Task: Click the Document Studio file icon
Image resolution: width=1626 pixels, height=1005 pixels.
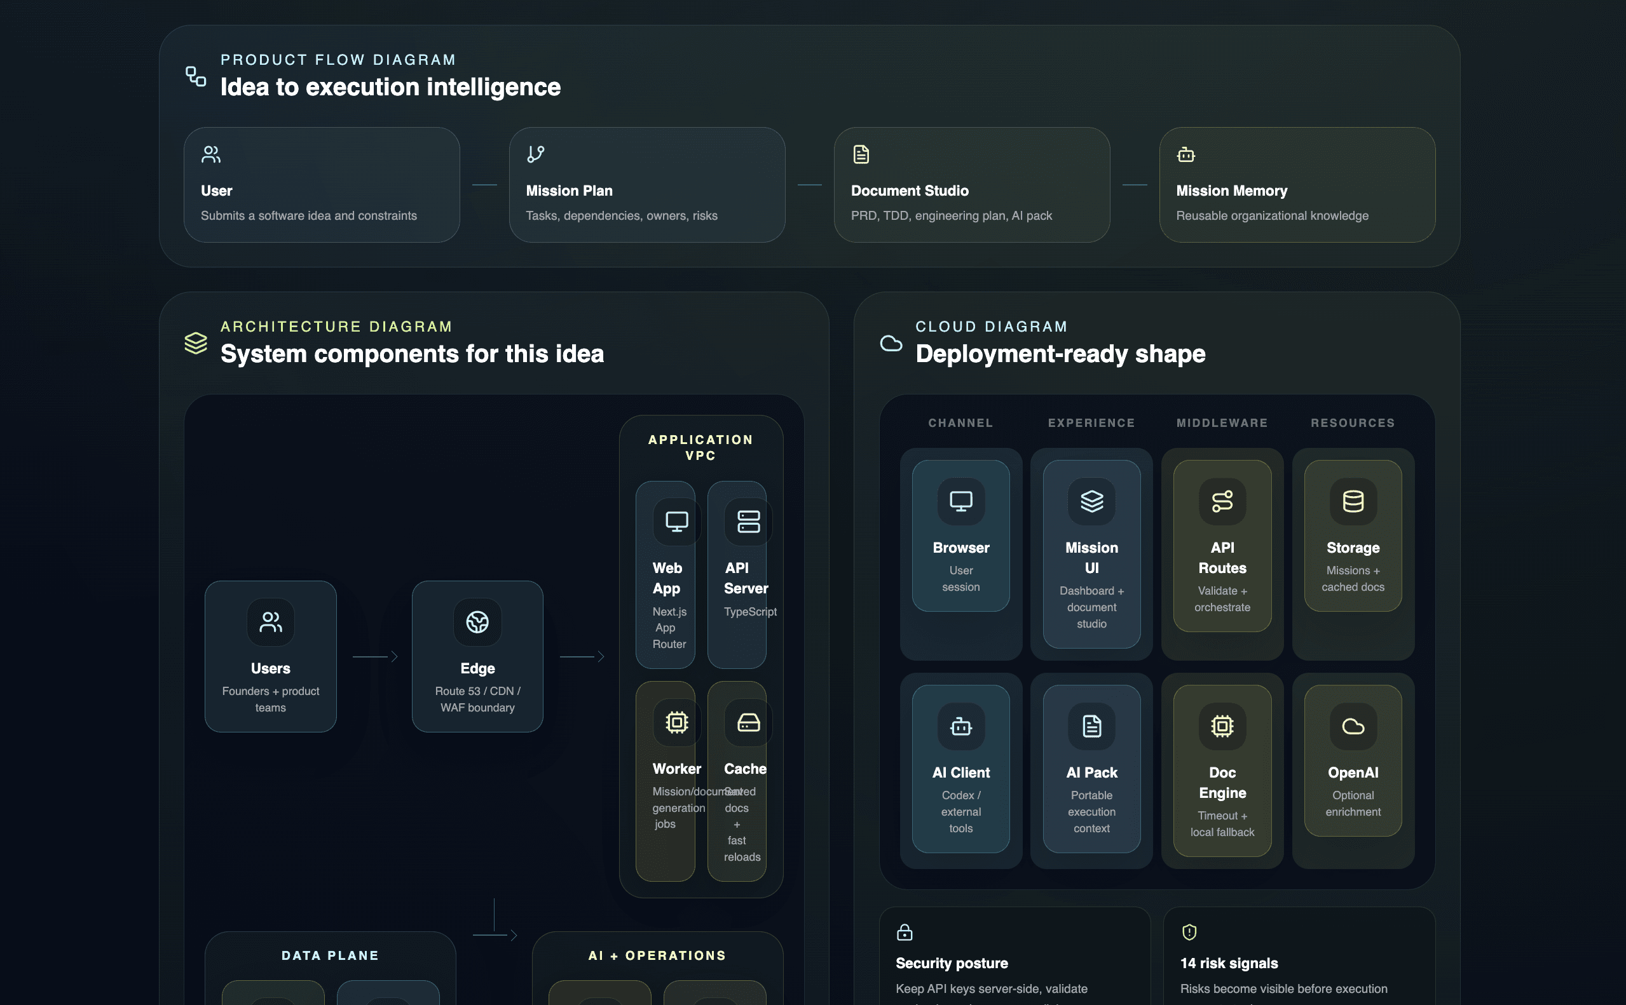Action: 861,154
